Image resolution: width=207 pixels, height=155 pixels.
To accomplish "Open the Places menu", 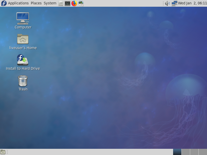I will tap(36, 3).
